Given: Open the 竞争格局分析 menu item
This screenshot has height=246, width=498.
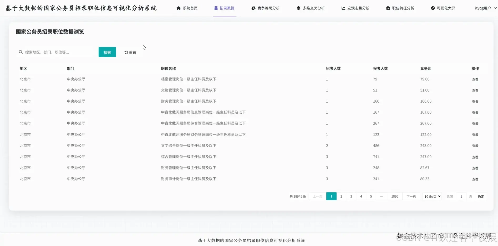Looking at the screenshot, I should [266, 8].
